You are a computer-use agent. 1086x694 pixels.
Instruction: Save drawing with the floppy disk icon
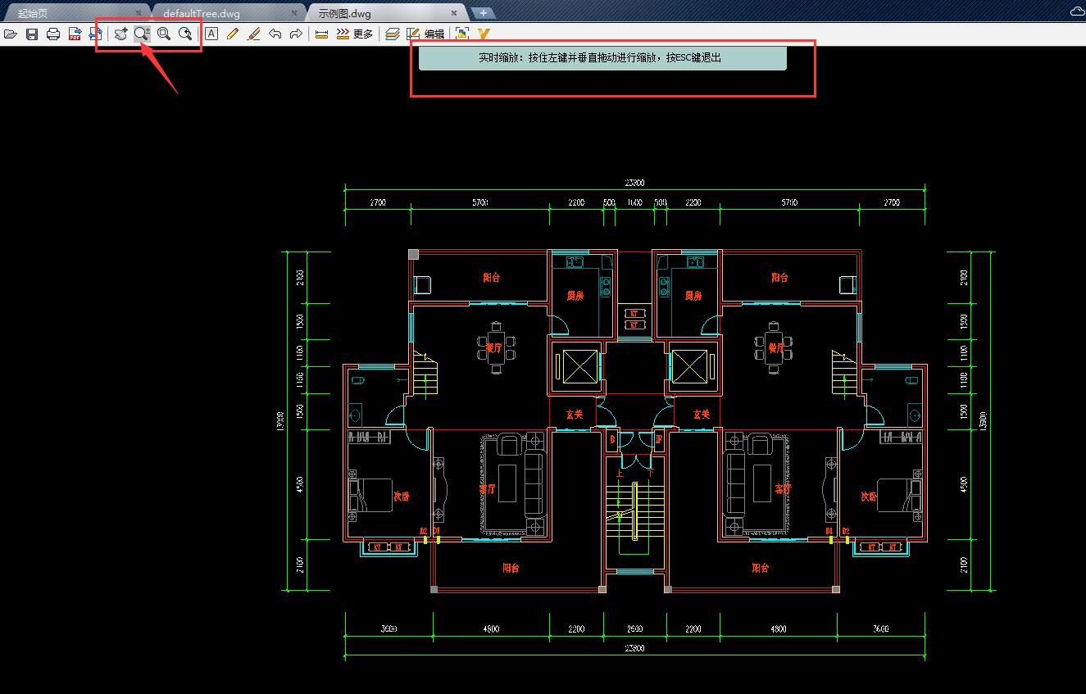[32, 34]
